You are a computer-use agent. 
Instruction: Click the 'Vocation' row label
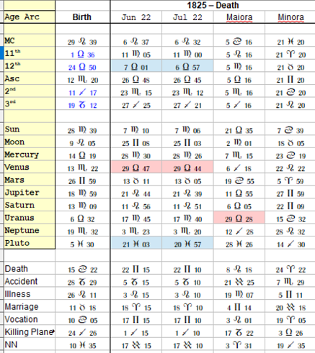[22, 319]
